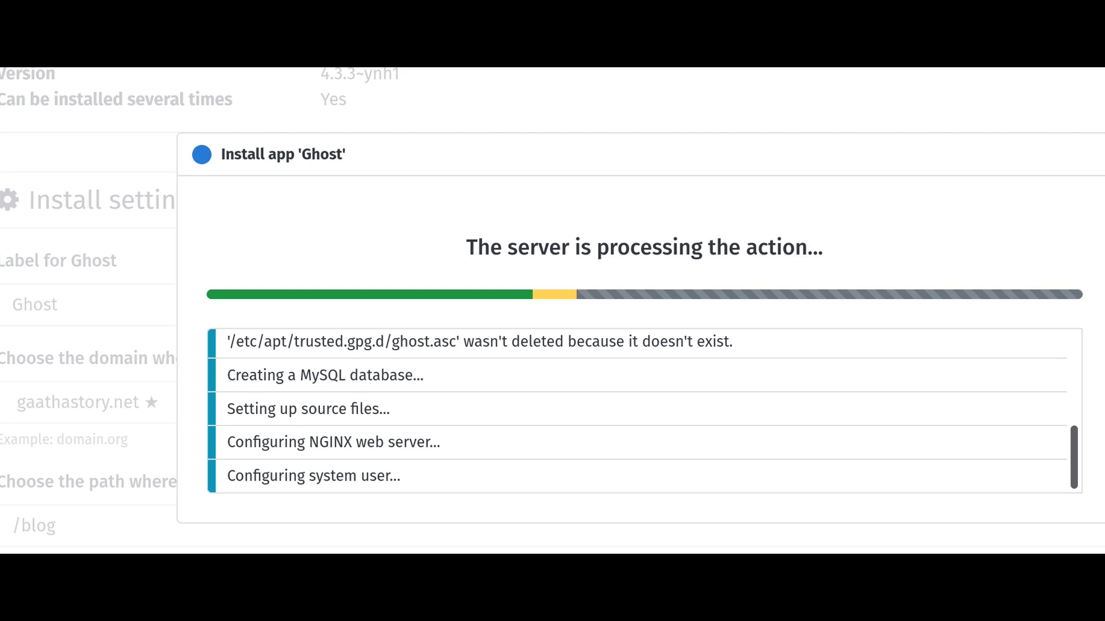Click the blue marker beside NGINX log line

pos(212,442)
